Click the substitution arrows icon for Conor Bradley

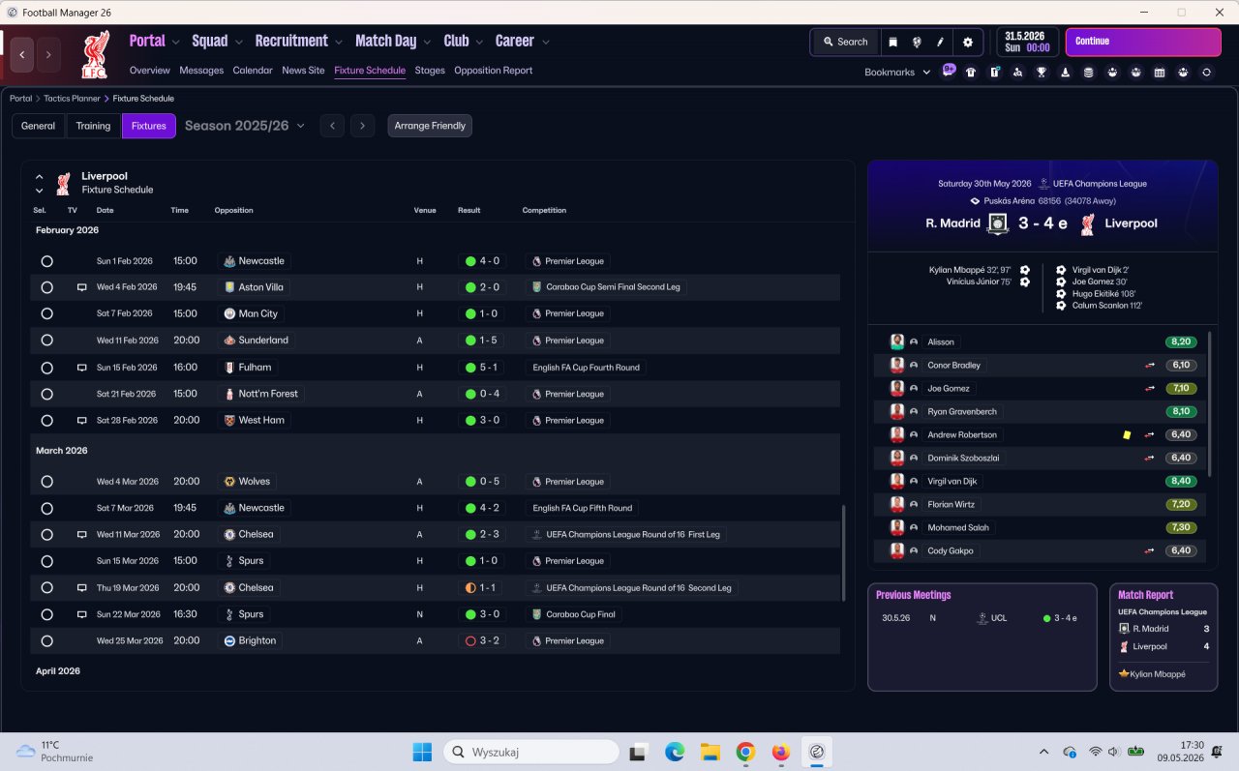pos(1150,366)
